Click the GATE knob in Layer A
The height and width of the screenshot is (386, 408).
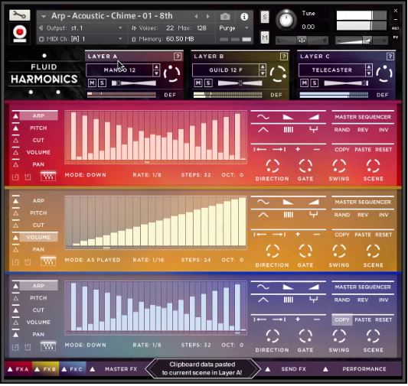(x=305, y=166)
